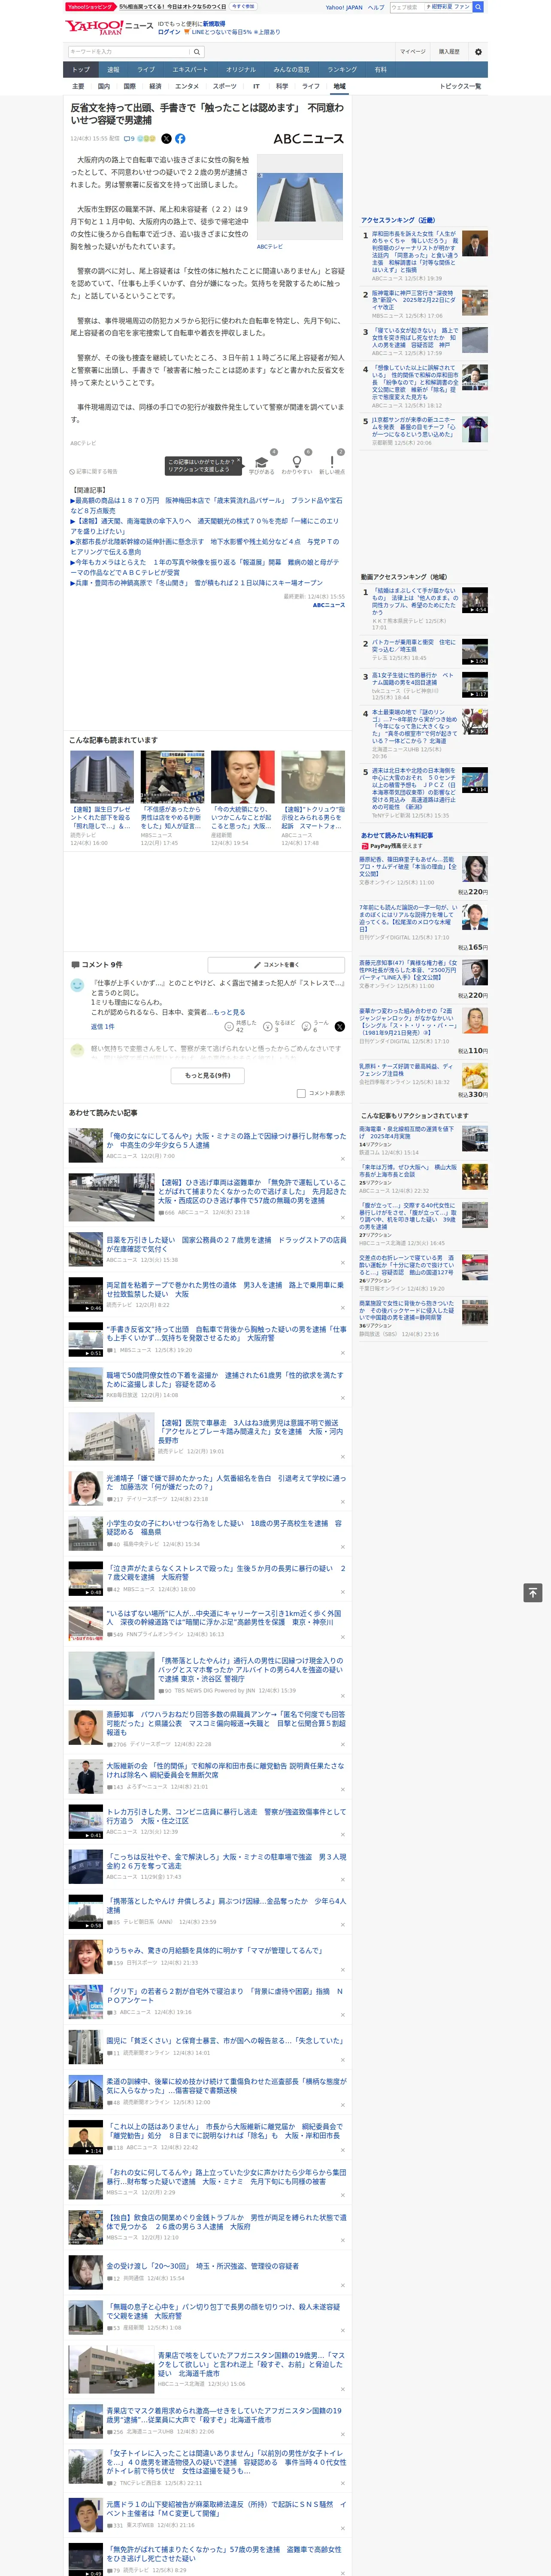Click the 返信 1件 link
This screenshot has height=2576, width=551.
102,1027
